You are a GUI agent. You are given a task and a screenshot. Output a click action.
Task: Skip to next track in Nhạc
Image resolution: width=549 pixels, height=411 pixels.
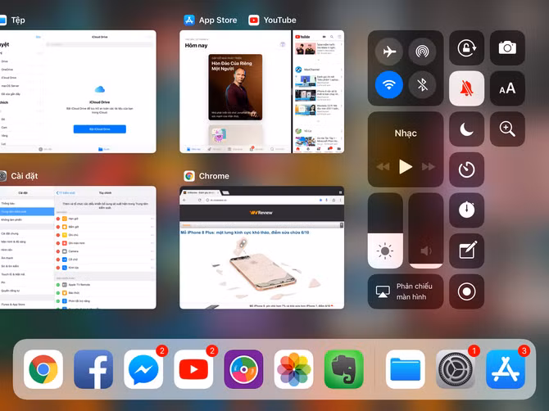pyautogui.click(x=429, y=166)
